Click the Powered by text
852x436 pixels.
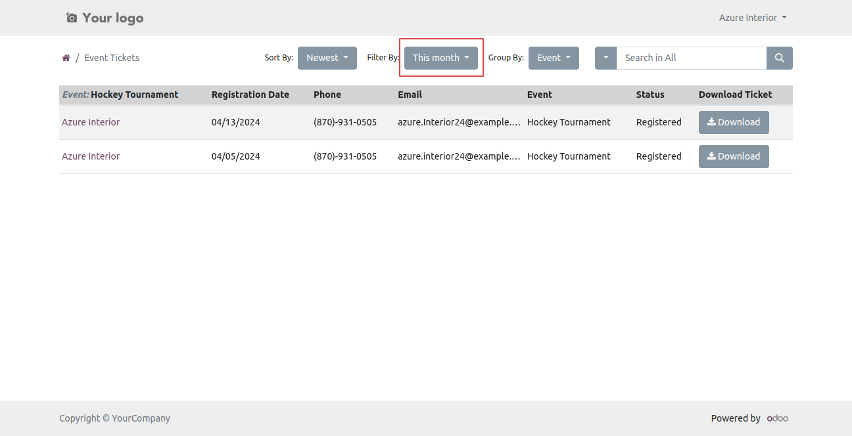(736, 418)
